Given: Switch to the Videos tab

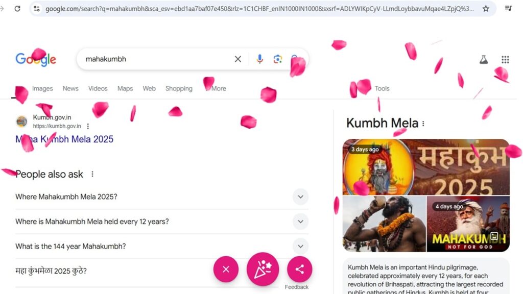Looking at the screenshot, I should click(x=98, y=88).
